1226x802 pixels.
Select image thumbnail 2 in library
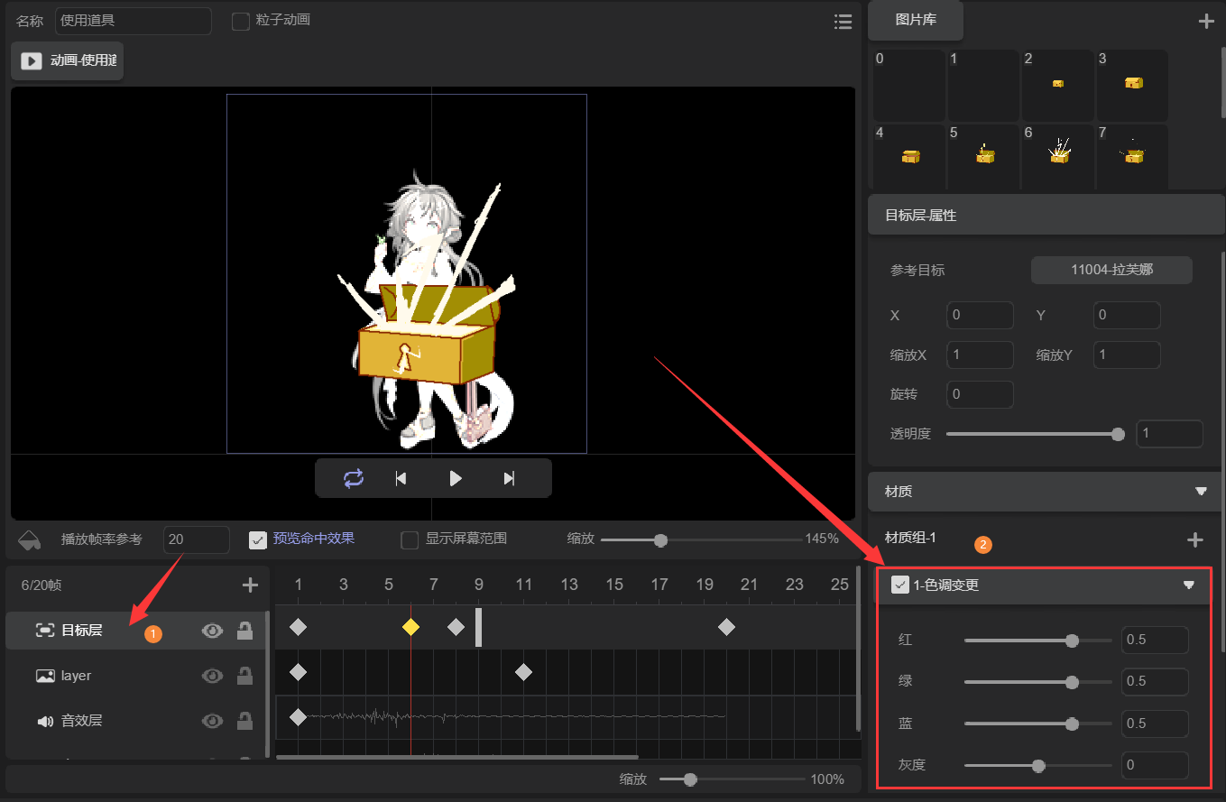(1057, 86)
